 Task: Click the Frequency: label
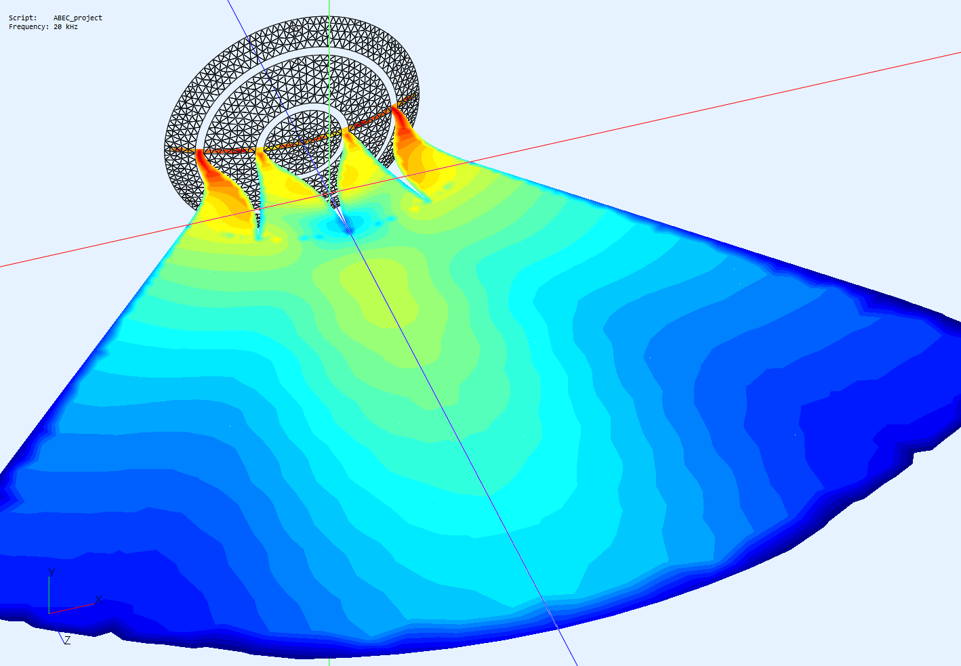click(x=28, y=27)
